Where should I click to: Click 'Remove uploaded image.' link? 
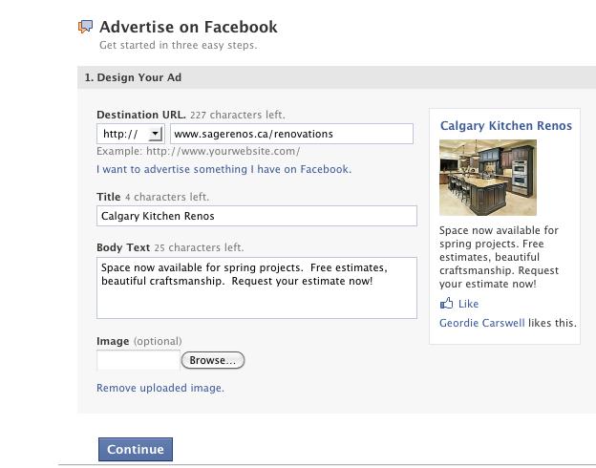160,388
